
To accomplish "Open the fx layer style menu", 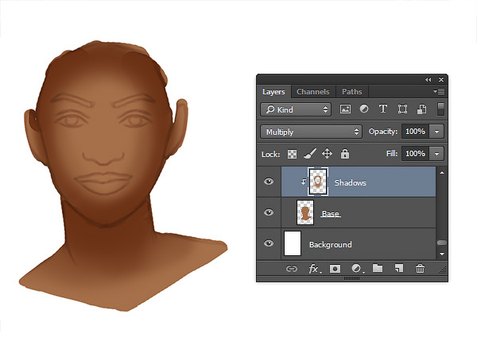I will click(314, 269).
